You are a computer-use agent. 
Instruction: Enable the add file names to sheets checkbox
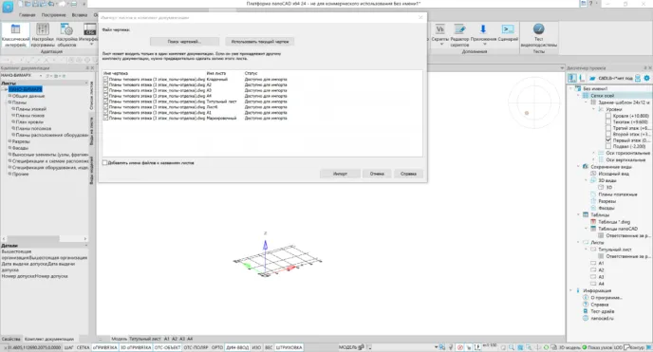click(105, 162)
